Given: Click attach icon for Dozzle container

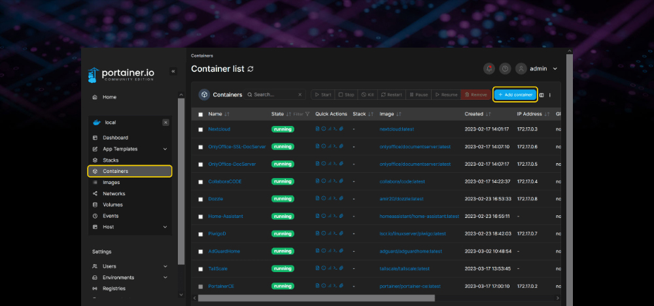Looking at the screenshot, I should [x=341, y=198].
